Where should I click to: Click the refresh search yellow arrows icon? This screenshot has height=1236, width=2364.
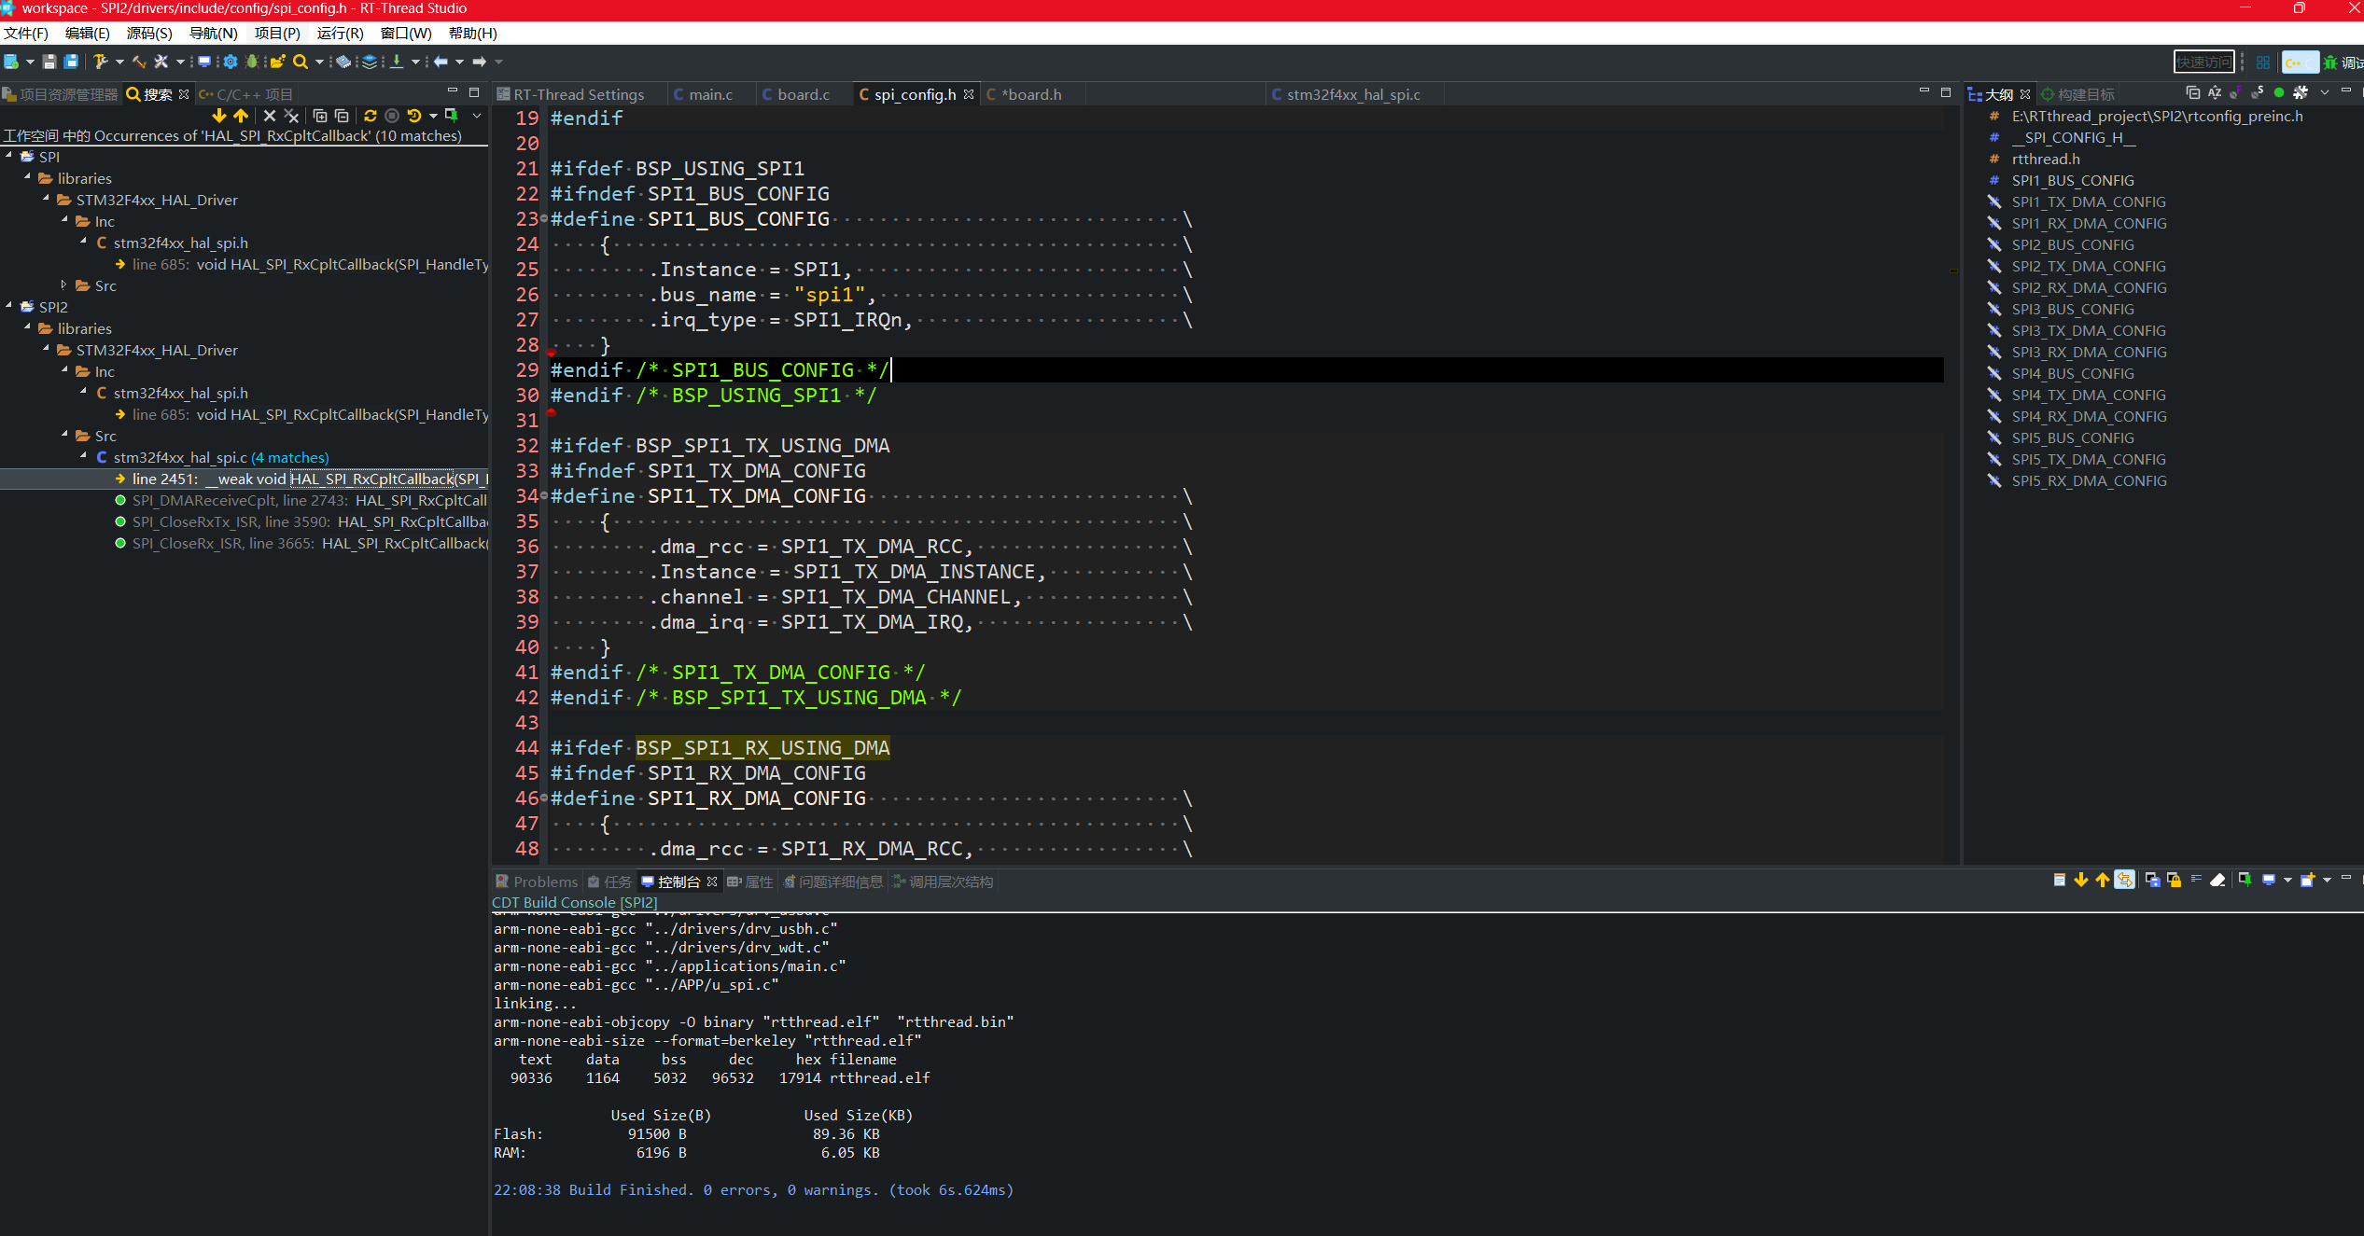[x=371, y=116]
